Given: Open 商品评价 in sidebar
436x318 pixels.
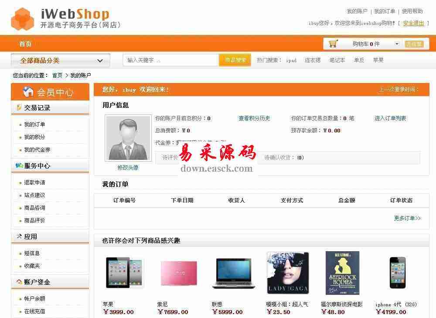Looking at the screenshot, I should pyautogui.click(x=34, y=220).
